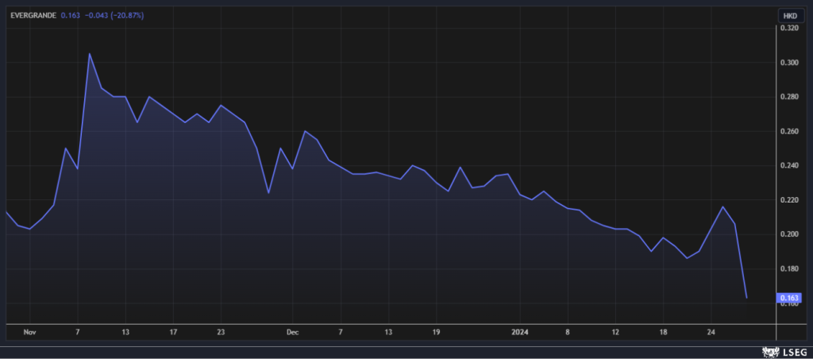Click the 0.260 price axis label
Image resolution: width=813 pixels, height=359 pixels.
(x=790, y=131)
